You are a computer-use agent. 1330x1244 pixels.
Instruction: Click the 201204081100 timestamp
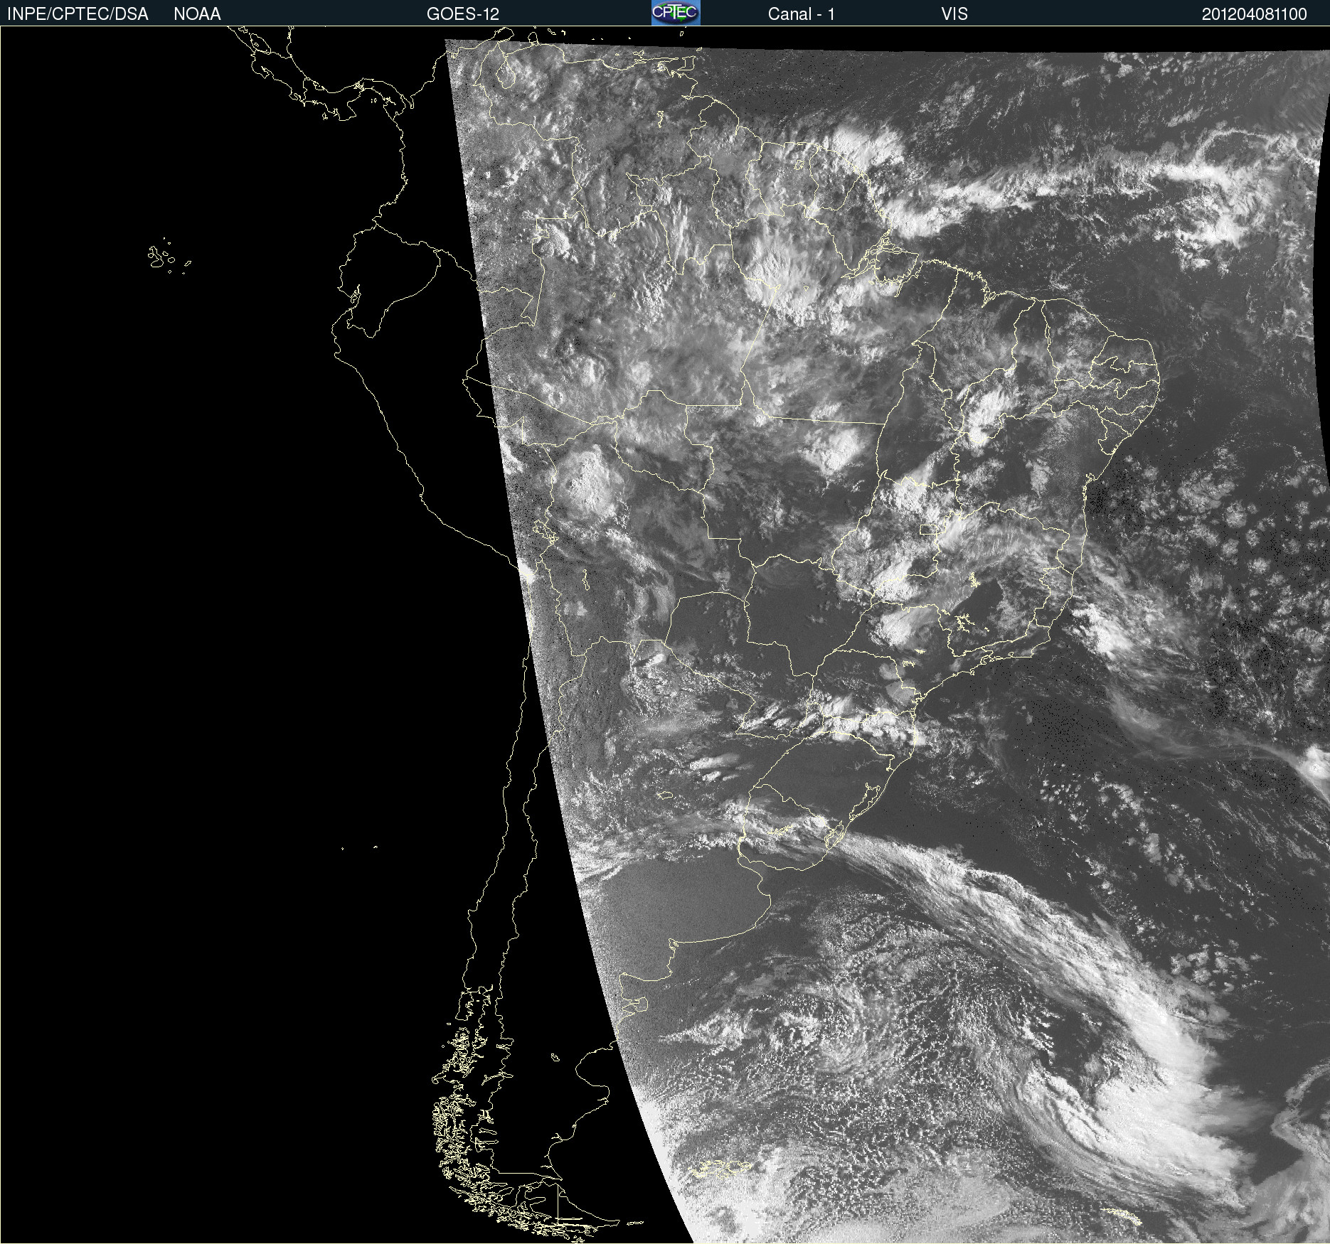point(1254,14)
